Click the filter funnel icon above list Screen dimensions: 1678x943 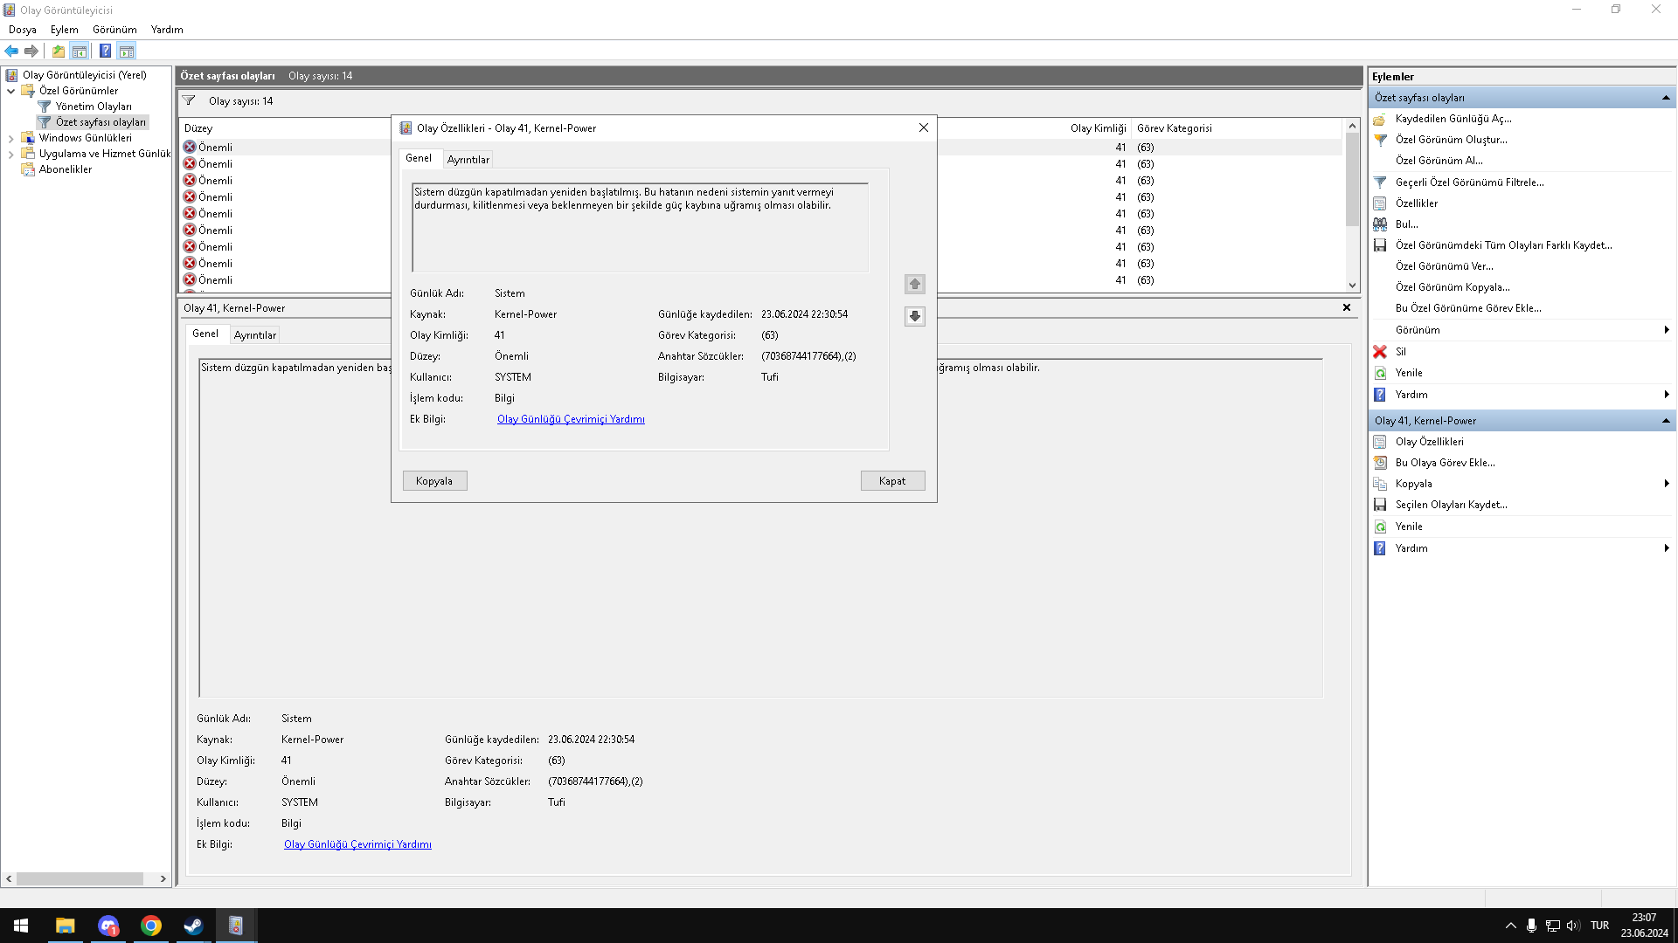[189, 101]
